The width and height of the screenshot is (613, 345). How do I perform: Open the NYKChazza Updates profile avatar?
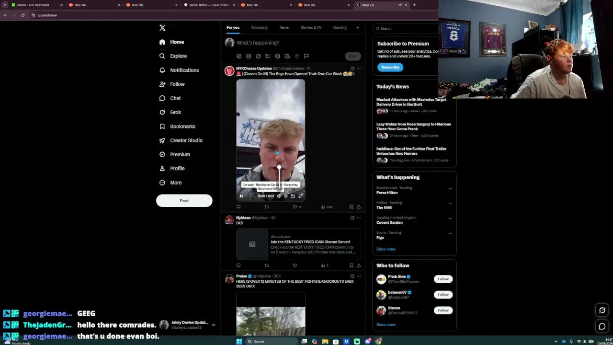pos(229,71)
